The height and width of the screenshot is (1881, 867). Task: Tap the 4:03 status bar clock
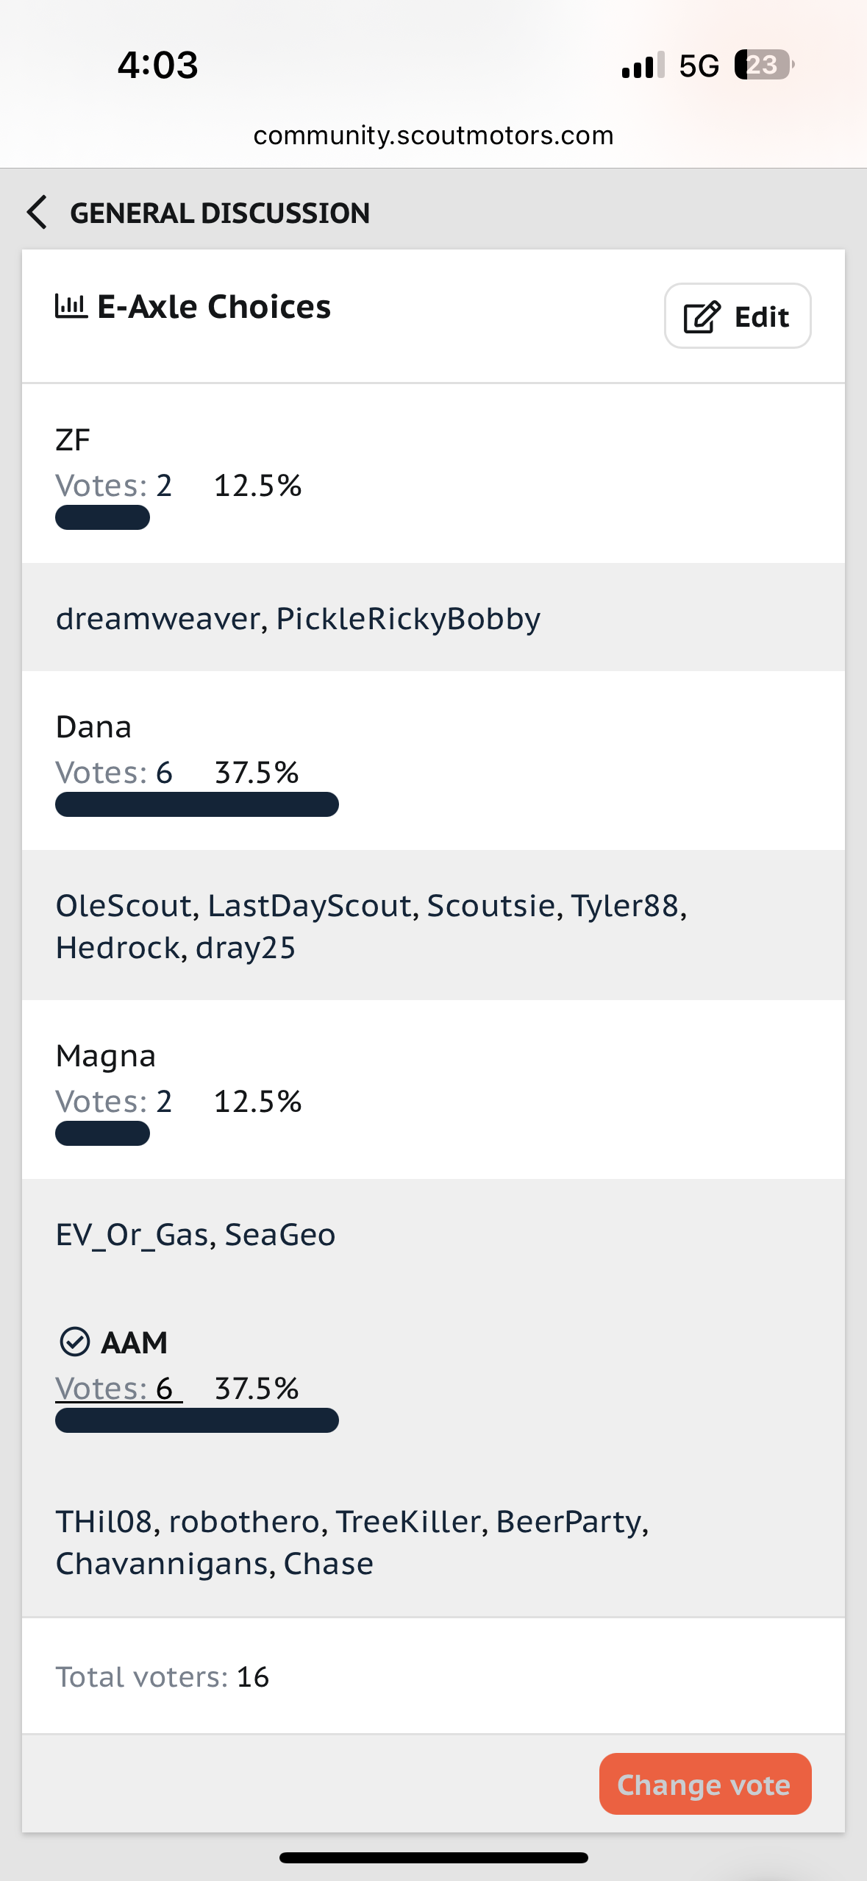coord(157,65)
